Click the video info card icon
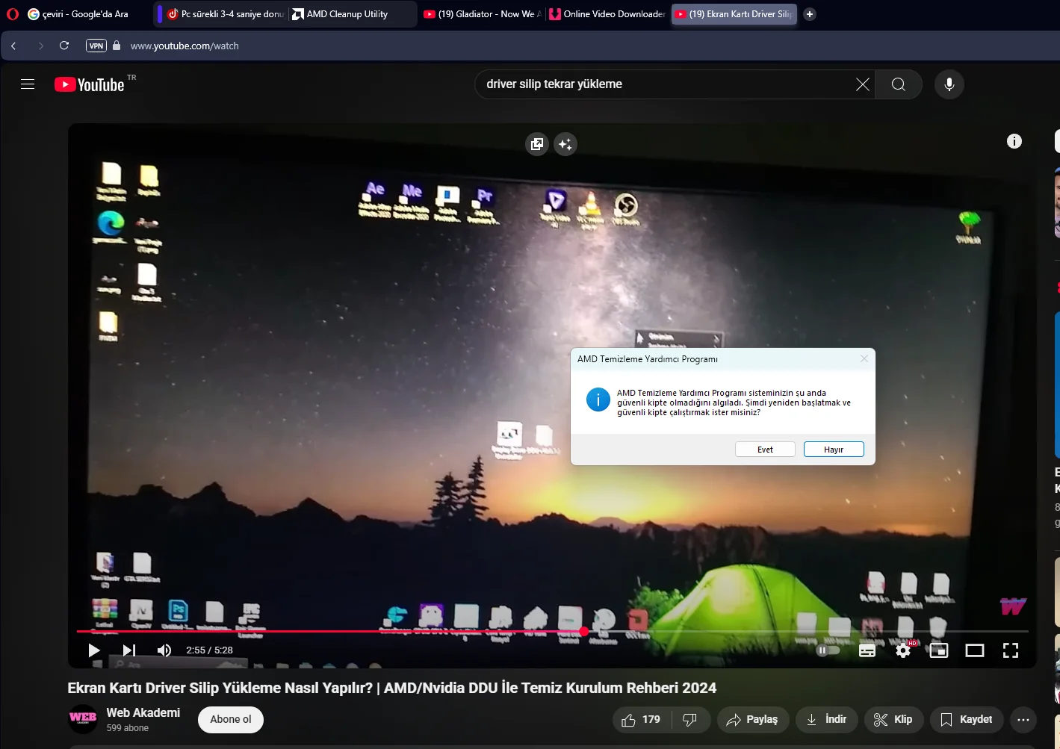This screenshot has height=749, width=1060. pyautogui.click(x=1014, y=141)
